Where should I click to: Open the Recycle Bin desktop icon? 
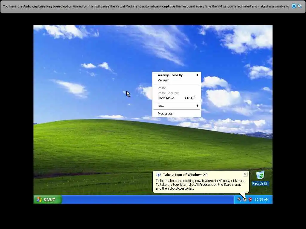click(260, 178)
